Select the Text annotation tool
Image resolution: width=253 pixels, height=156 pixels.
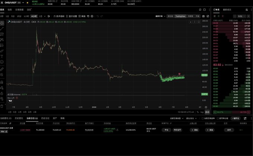coord(2,56)
